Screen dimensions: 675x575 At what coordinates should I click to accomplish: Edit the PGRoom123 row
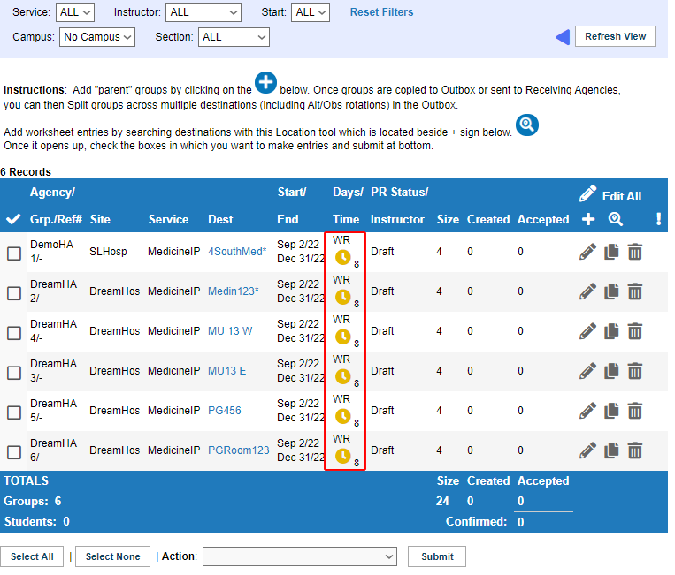[x=587, y=450]
